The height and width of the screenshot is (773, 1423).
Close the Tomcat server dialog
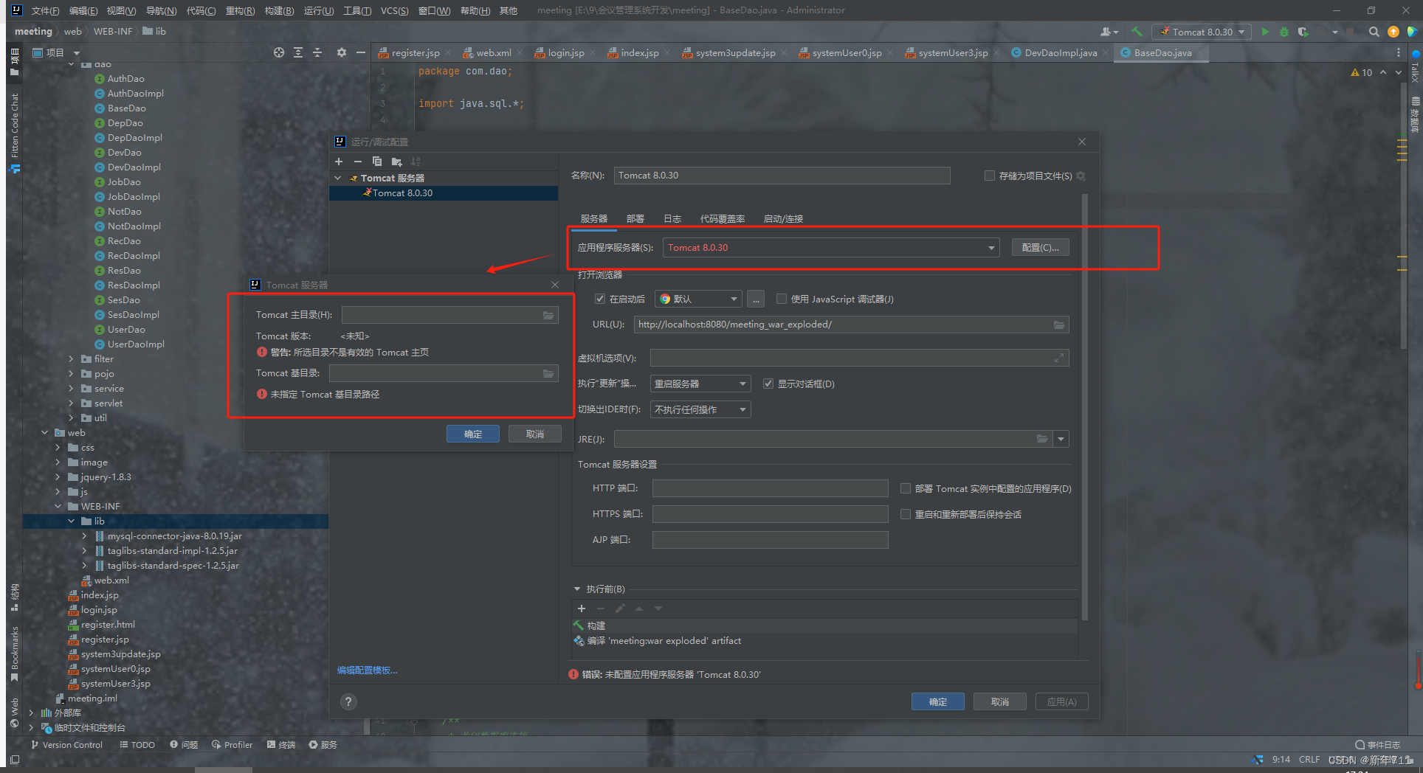click(555, 285)
